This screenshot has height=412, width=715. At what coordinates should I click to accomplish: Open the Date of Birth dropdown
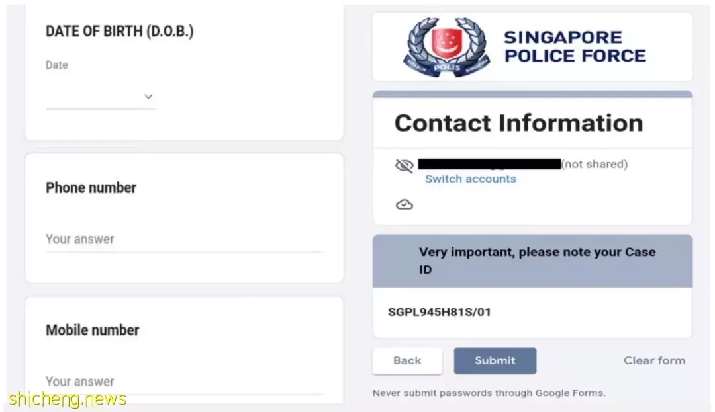coord(101,97)
